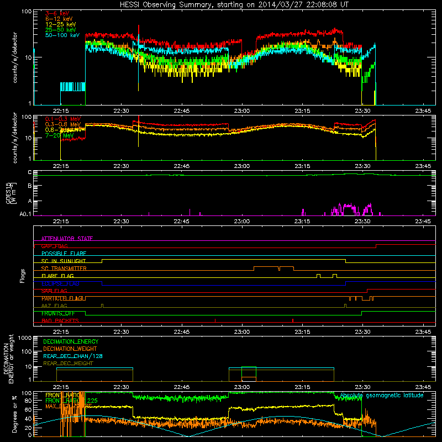Image resolution: width=442 pixels, height=442 pixels.
Task: Click the sharp red spike in the top panel
Action: click(x=139, y=30)
